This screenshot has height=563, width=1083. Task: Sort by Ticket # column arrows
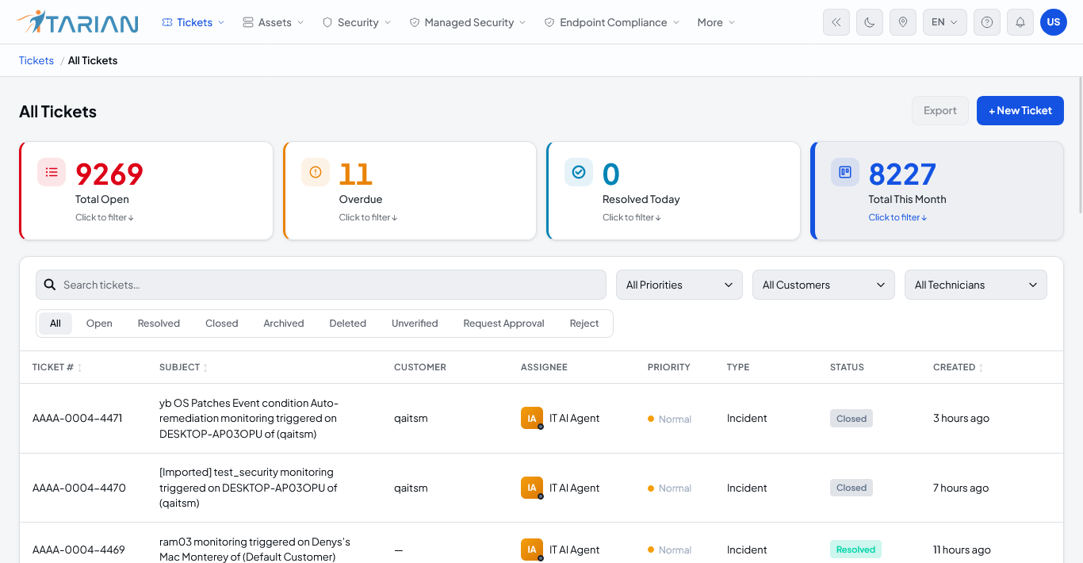(79, 368)
